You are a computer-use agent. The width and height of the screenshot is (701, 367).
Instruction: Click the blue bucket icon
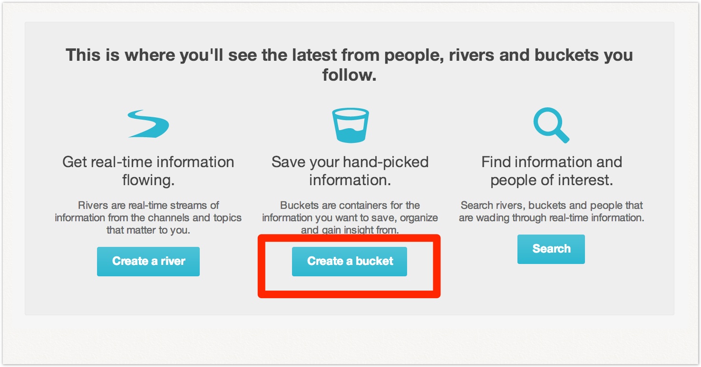[350, 125]
